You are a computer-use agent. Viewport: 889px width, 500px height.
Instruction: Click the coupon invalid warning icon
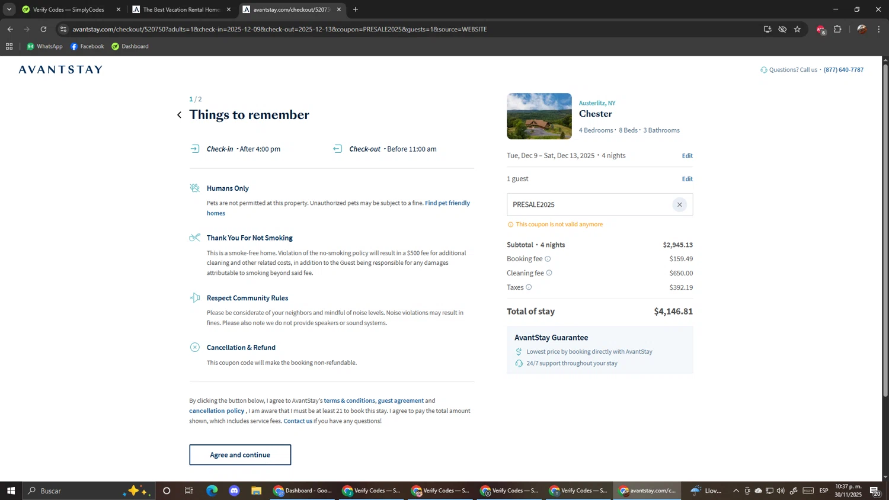510,225
